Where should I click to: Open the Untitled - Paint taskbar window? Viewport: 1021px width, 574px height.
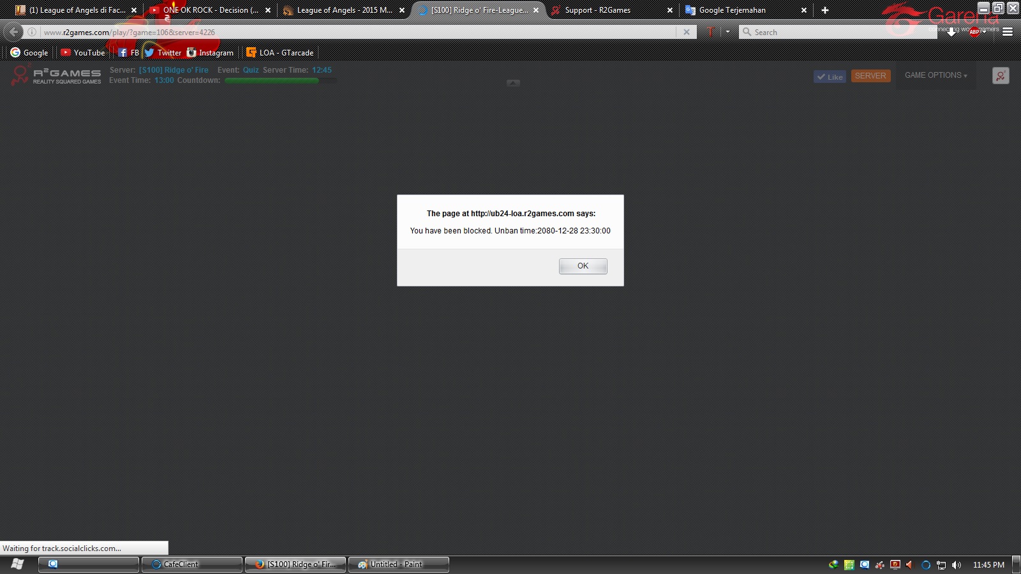[x=398, y=564]
